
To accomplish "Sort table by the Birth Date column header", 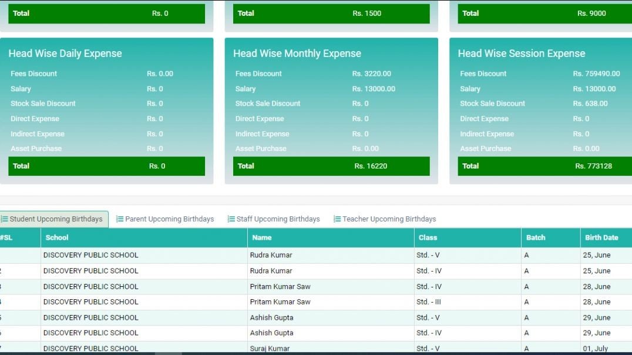I will tap(601, 237).
